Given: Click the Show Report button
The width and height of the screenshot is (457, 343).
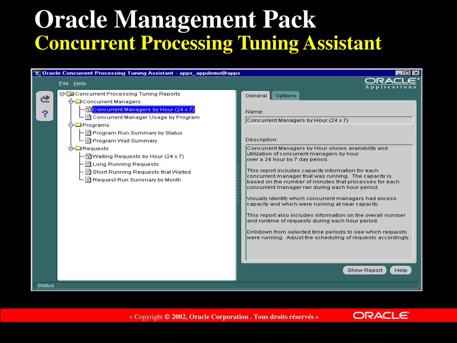Looking at the screenshot, I should [365, 270].
